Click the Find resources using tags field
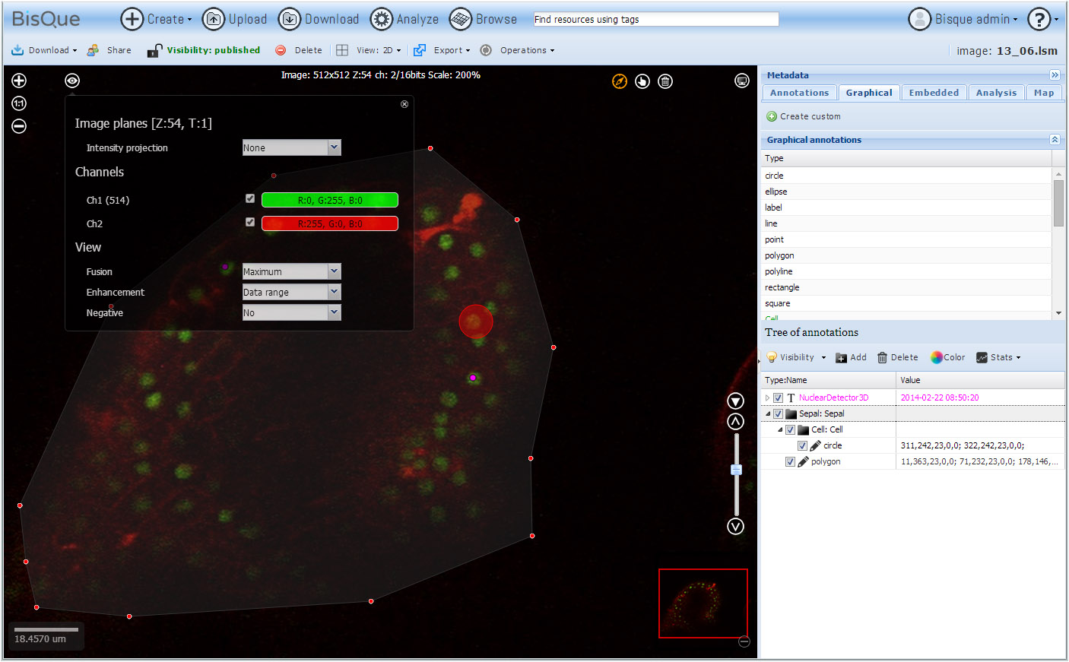 (x=655, y=19)
